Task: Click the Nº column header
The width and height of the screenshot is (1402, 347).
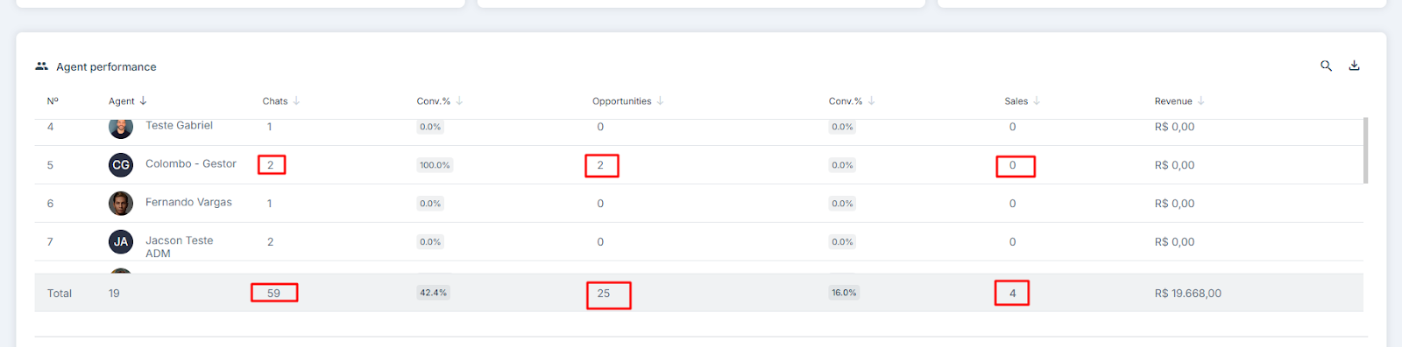Action: 53,101
